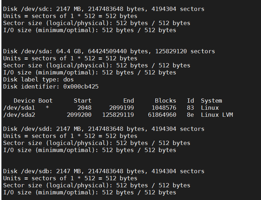Click the 'Start' column header
261x200 pixels.
point(83,101)
